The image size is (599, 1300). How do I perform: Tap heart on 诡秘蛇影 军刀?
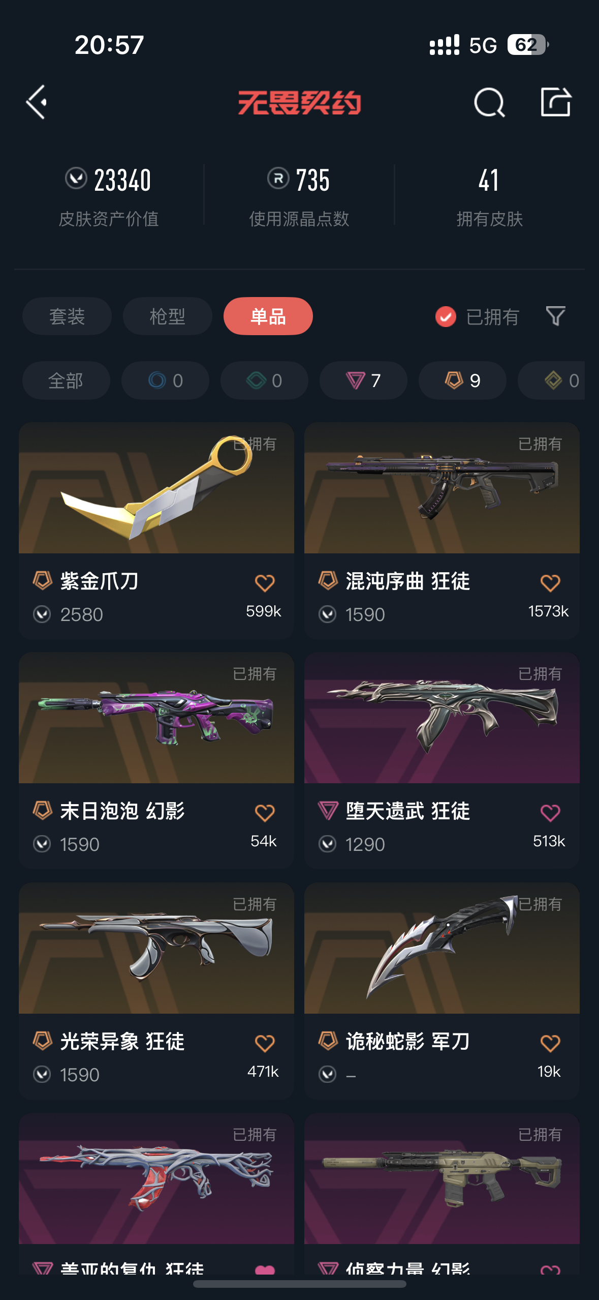(550, 1043)
